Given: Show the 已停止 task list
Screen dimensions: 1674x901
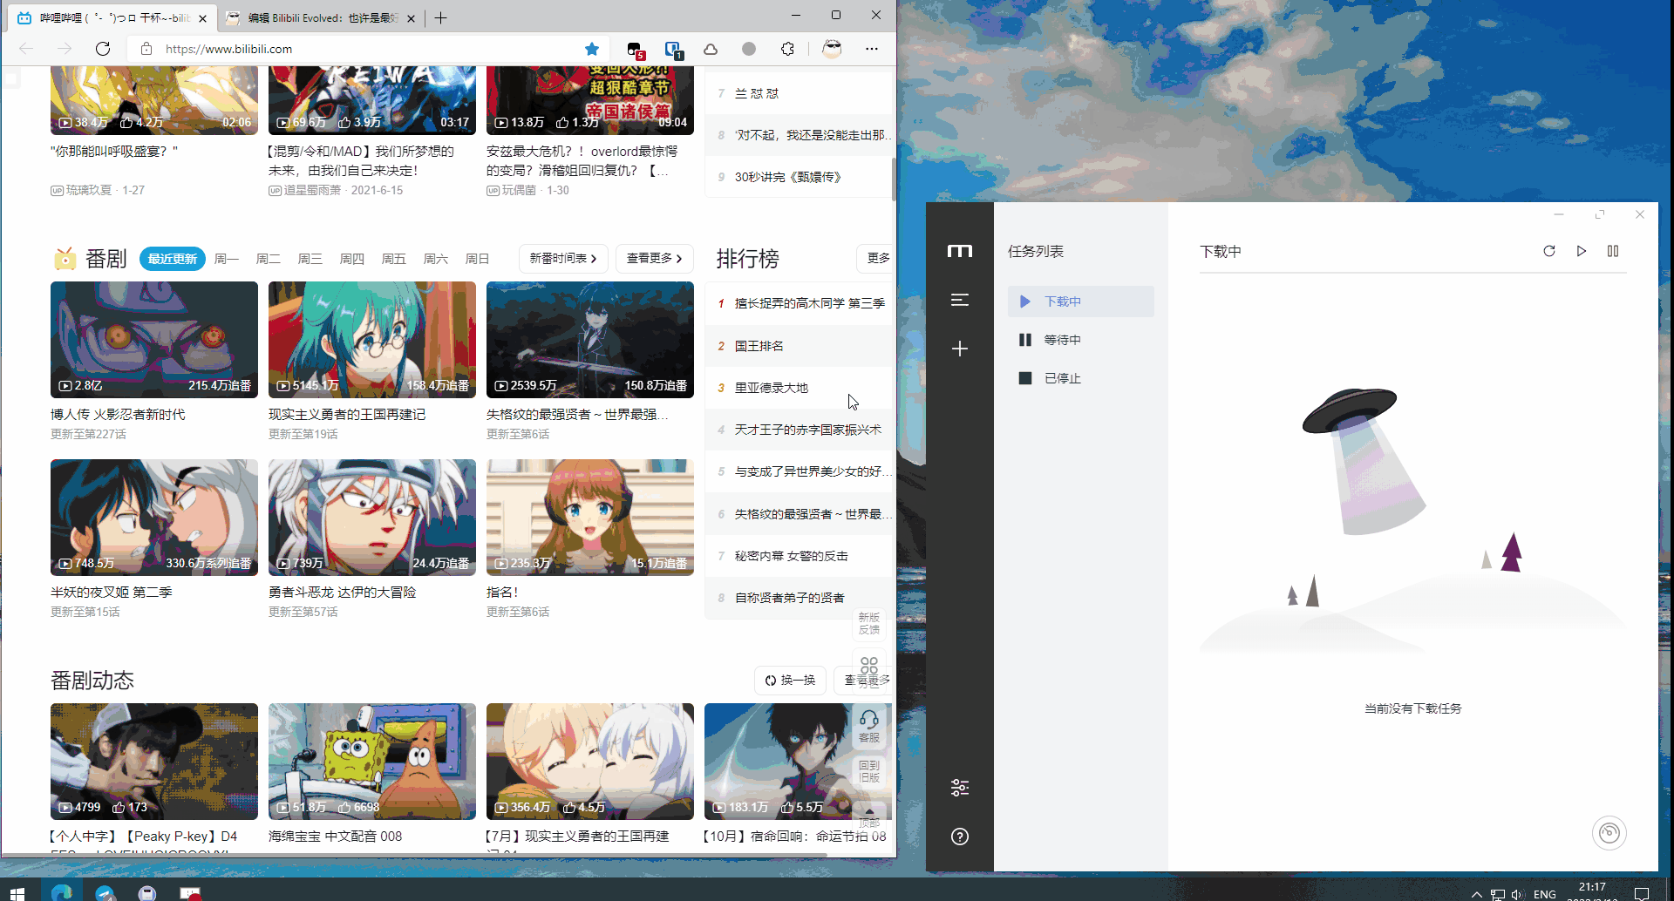Looking at the screenshot, I should click(x=1081, y=378).
